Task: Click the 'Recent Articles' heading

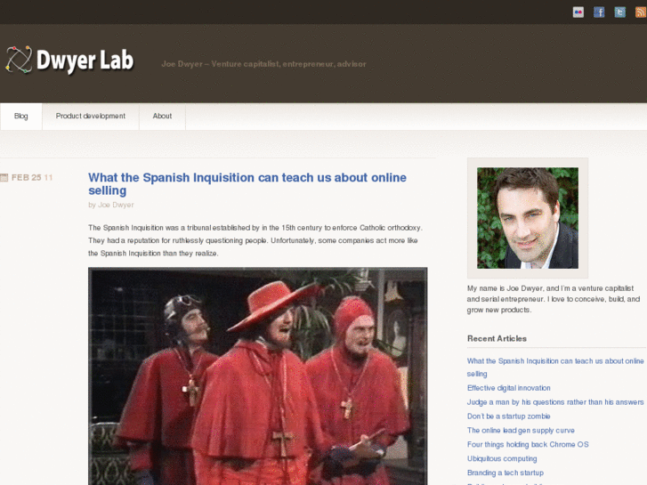Action: (497, 338)
